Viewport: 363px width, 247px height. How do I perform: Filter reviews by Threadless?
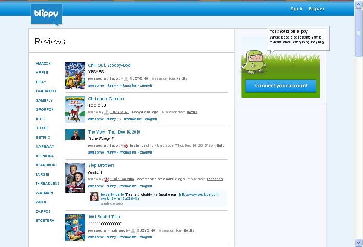click(48, 183)
